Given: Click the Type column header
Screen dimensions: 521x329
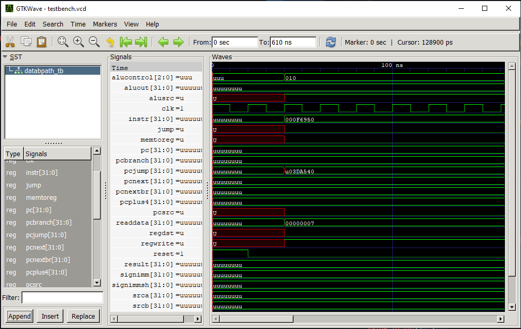Looking at the screenshot, I should pyautogui.click(x=14, y=154).
